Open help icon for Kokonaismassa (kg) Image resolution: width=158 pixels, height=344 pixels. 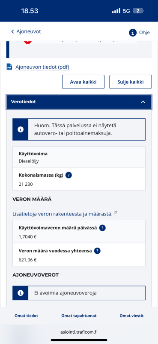(x=69, y=175)
